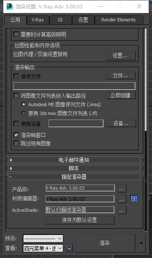This screenshot has width=152, height=258.
Task: Enable the 保存文件 checkbox
Action: pyautogui.click(x=16, y=76)
